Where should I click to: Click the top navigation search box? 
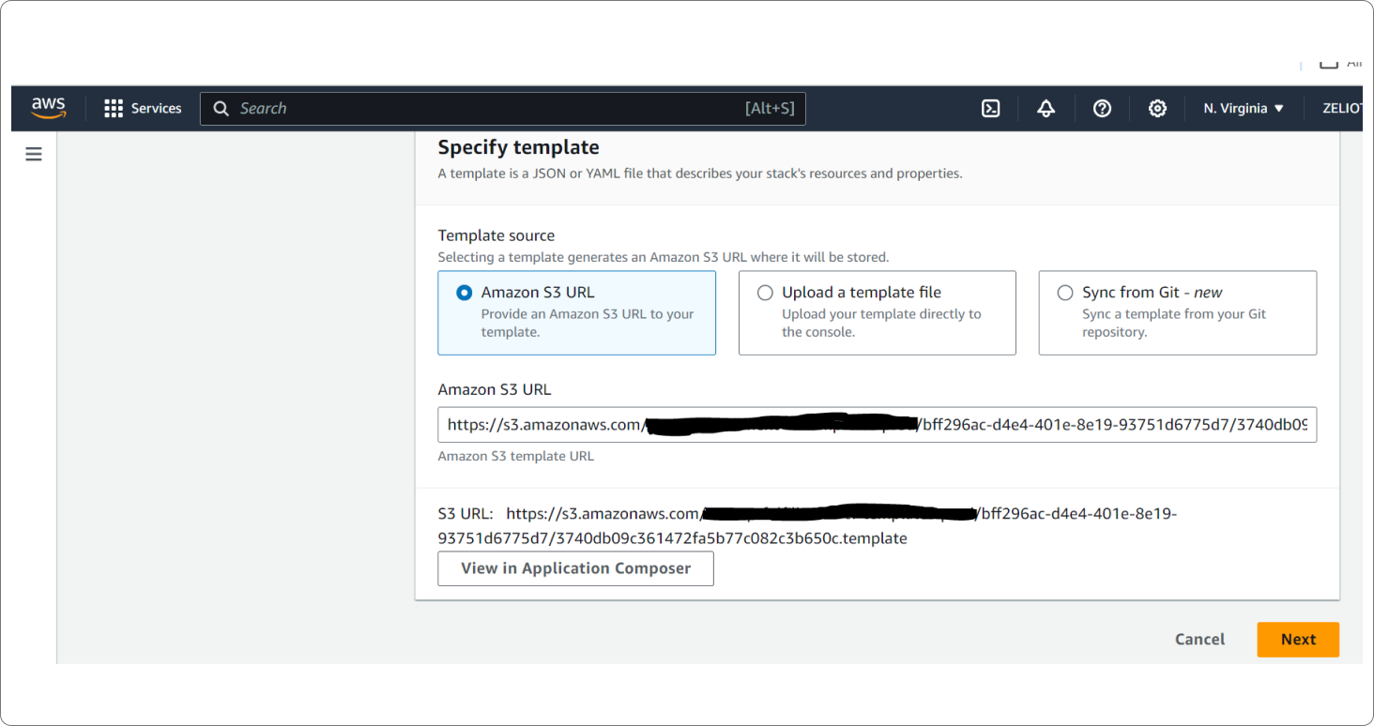(x=488, y=109)
